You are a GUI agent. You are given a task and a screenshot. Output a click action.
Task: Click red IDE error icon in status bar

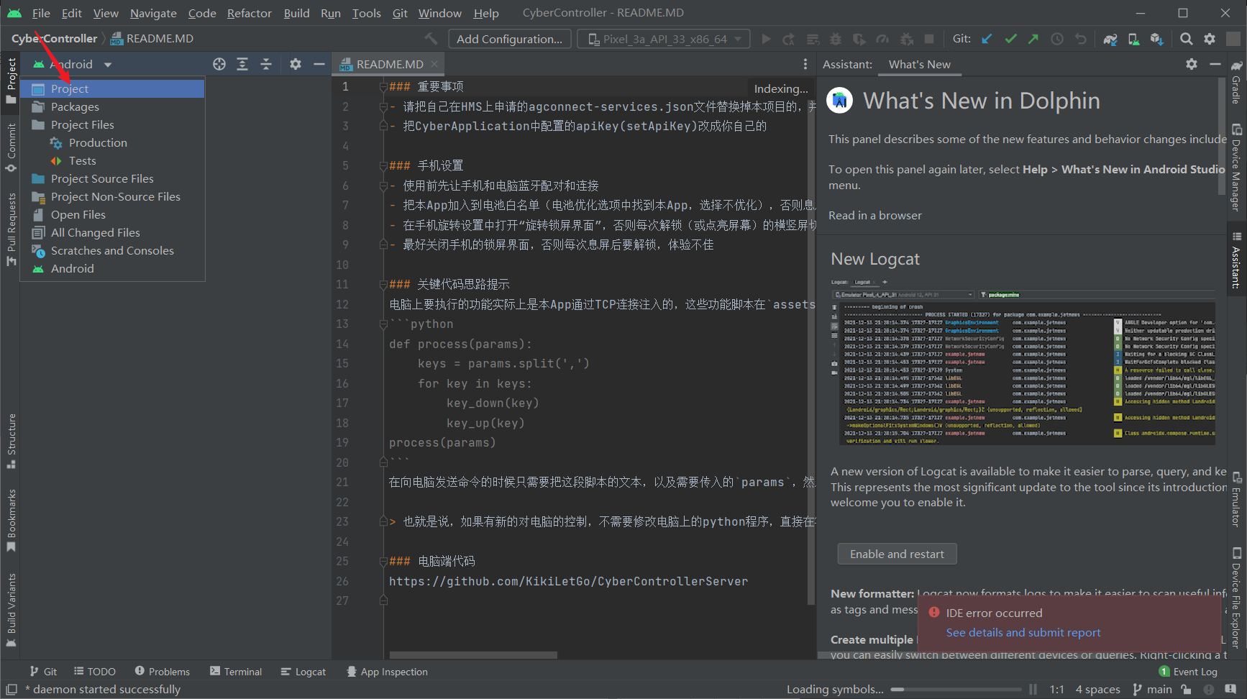1209,690
